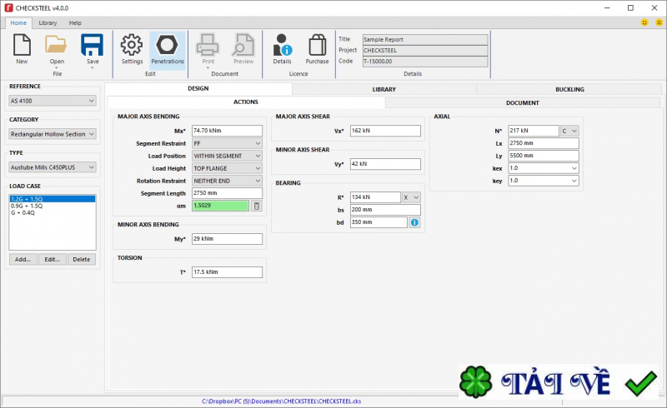Click the Save disk icon

tap(92, 45)
